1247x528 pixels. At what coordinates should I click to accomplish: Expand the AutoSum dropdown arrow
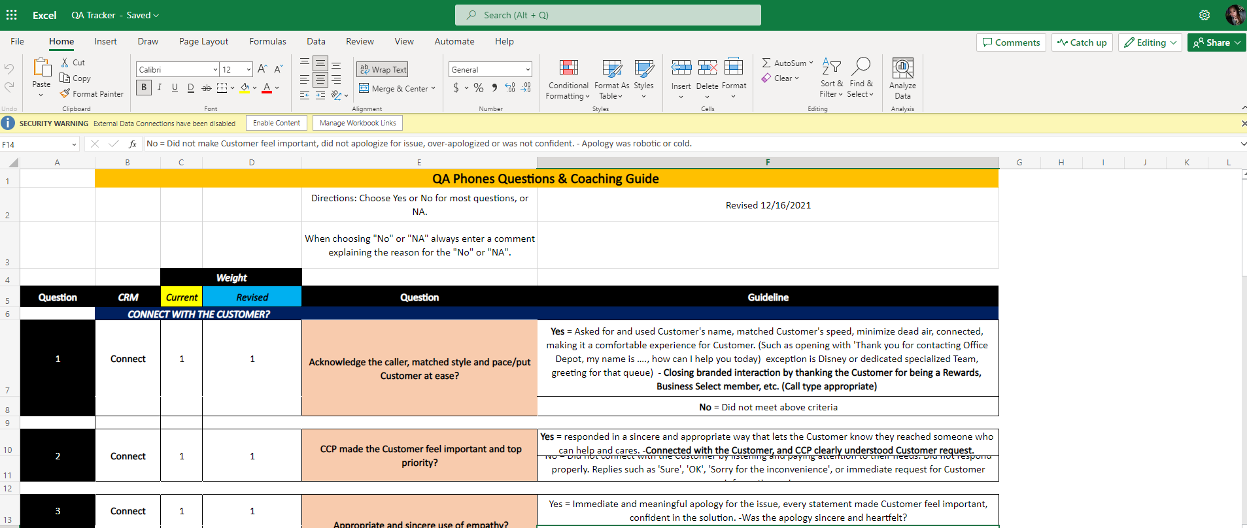[811, 63]
